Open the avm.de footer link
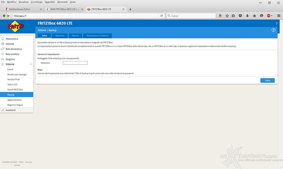The image size is (283, 169). tap(17, 165)
